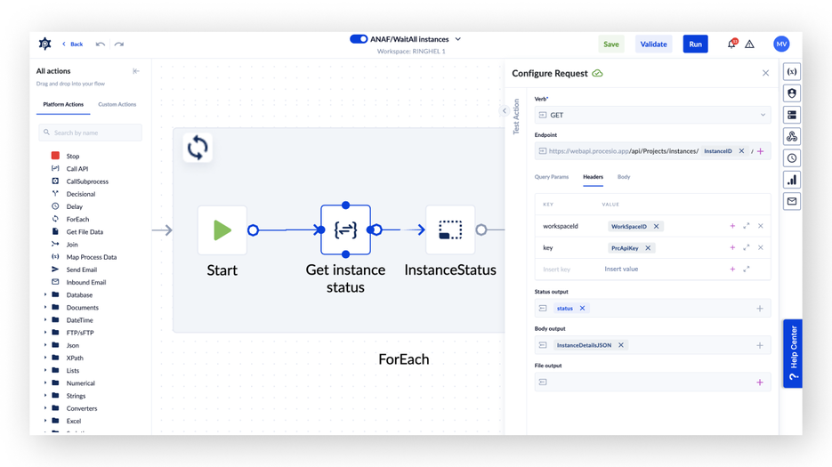Click the Search by name field
The image size is (832, 467).
(x=90, y=133)
